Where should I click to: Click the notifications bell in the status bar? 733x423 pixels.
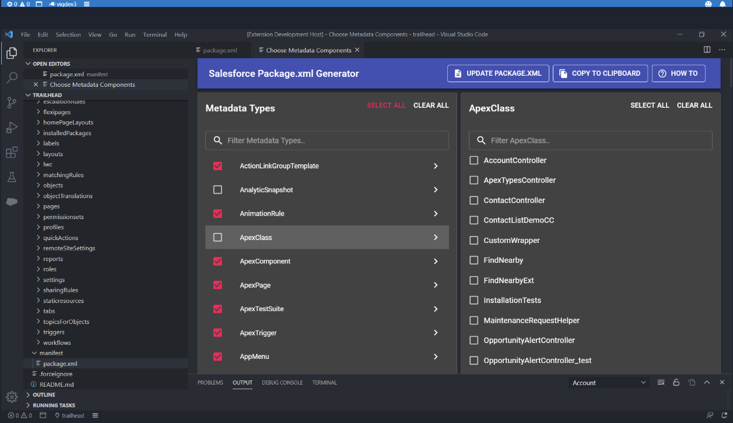click(724, 415)
